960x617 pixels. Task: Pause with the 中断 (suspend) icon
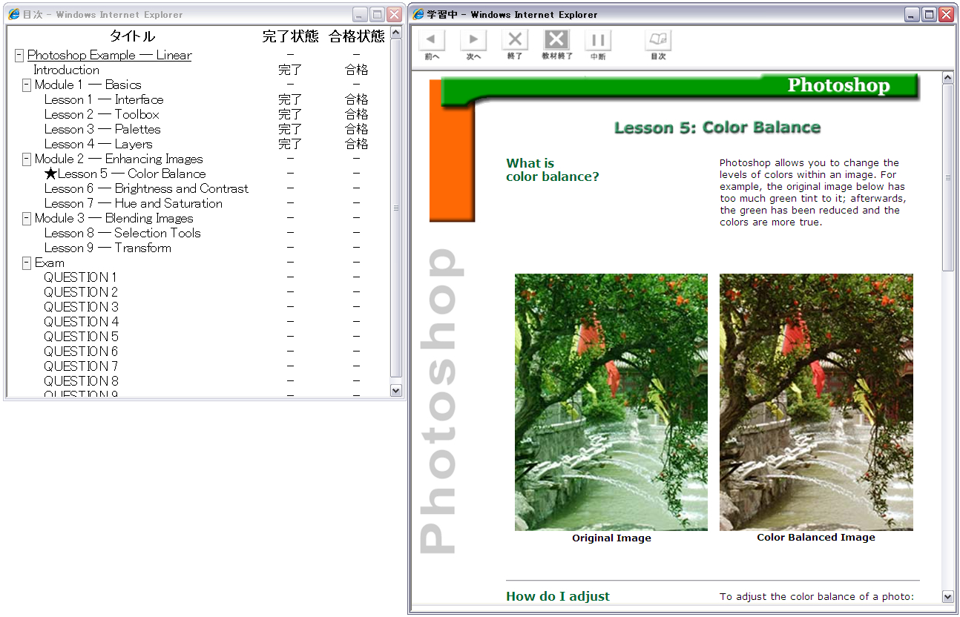[x=598, y=41]
